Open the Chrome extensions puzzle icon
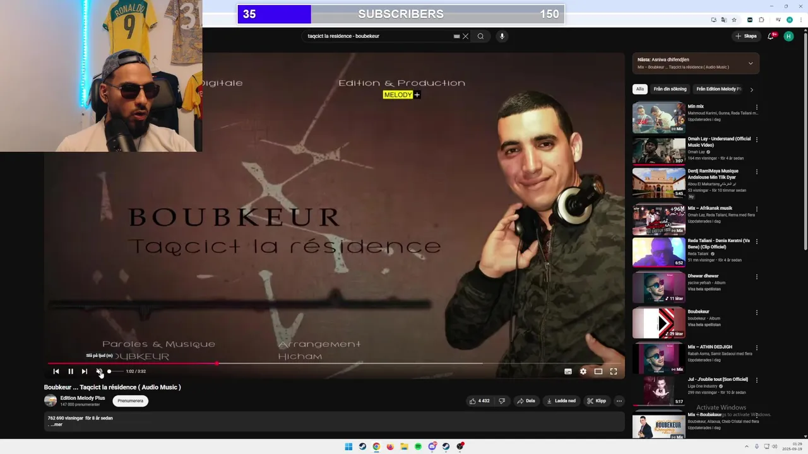 tap(761, 20)
